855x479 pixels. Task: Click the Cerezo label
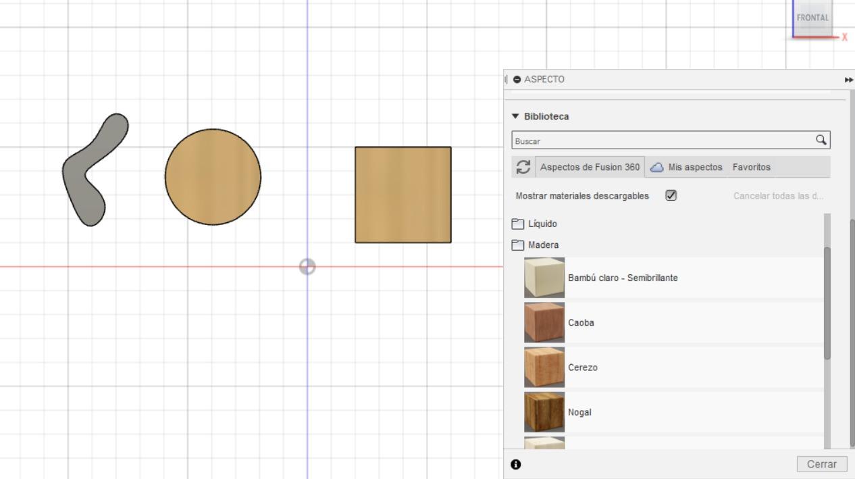[x=583, y=368]
